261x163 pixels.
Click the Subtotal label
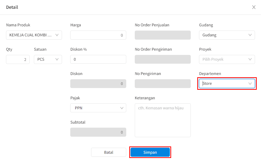(x=78, y=122)
